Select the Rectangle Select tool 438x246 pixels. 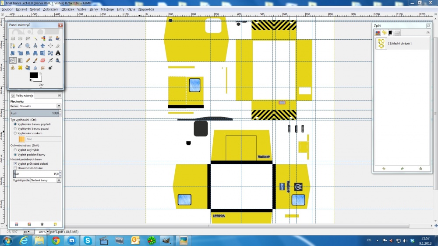coord(13,38)
